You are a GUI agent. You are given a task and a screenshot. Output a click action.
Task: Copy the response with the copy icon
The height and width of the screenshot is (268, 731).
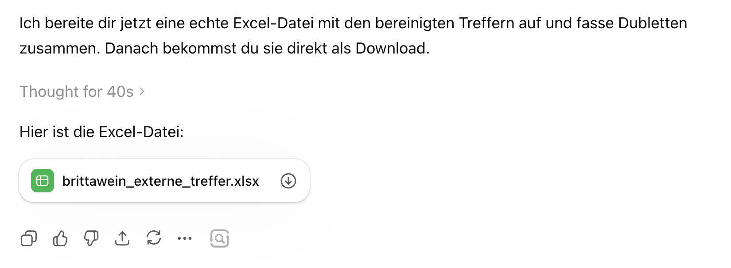(29, 239)
